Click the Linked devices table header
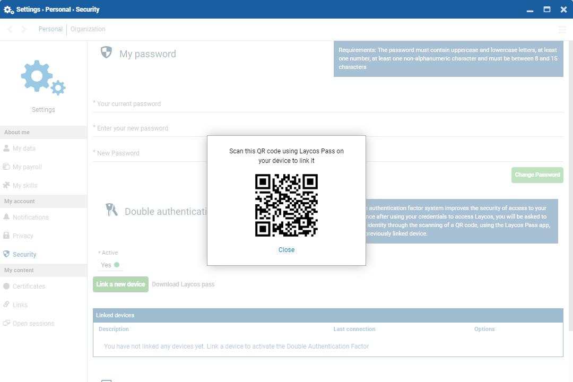 pos(328,315)
